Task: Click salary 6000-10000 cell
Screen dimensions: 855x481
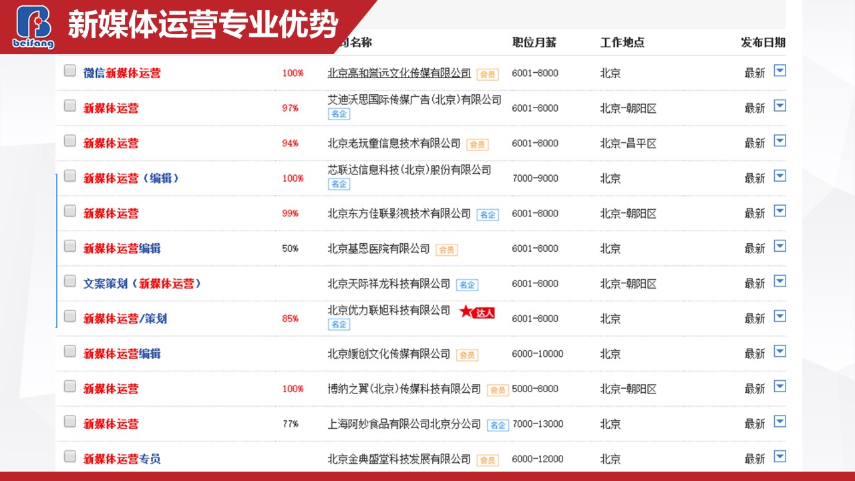Action: 538,353
